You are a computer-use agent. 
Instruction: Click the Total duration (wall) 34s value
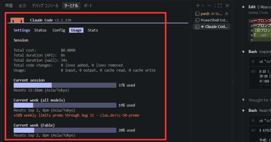coord(64,60)
